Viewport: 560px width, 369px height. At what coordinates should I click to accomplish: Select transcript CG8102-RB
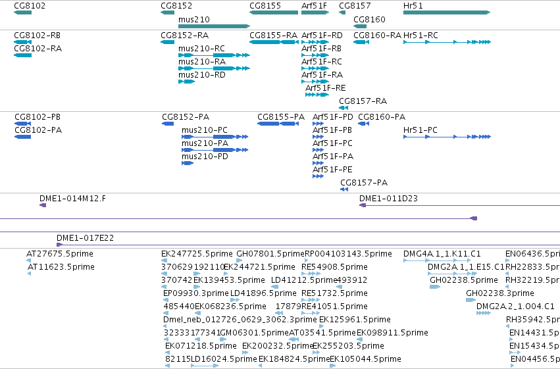23,42
